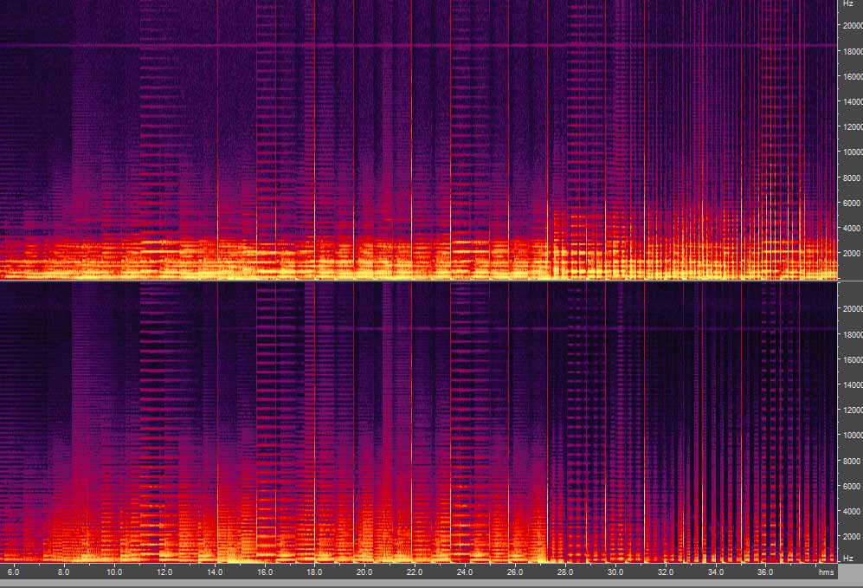Jump to the 20.0 time ruler mark
The width and height of the screenshot is (863, 588).
pyautogui.click(x=364, y=572)
